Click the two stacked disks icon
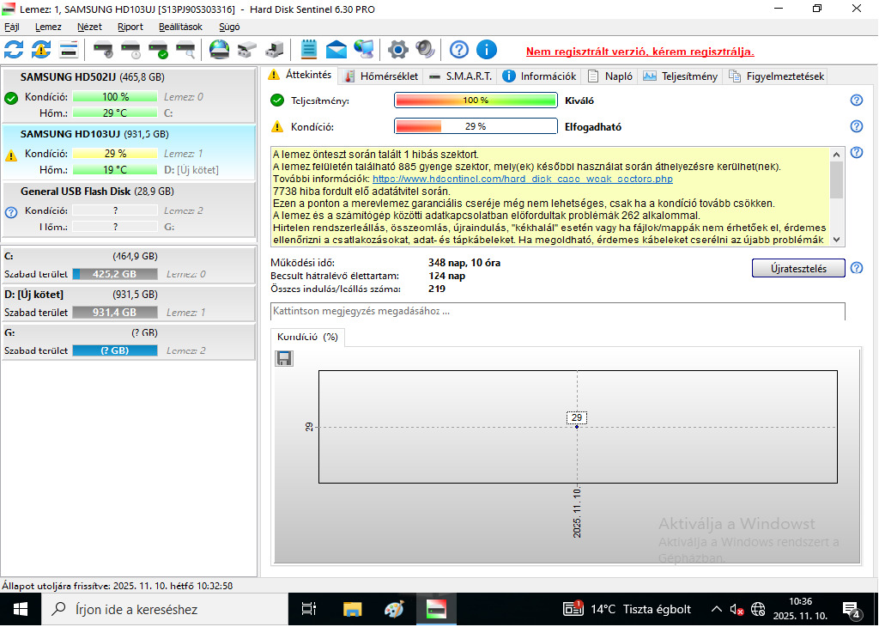Screen dimensions: 879x627 [246, 50]
